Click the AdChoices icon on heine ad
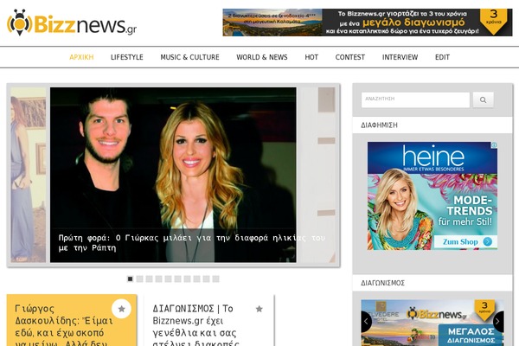The width and height of the screenshot is (519, 346). [494, 145]
